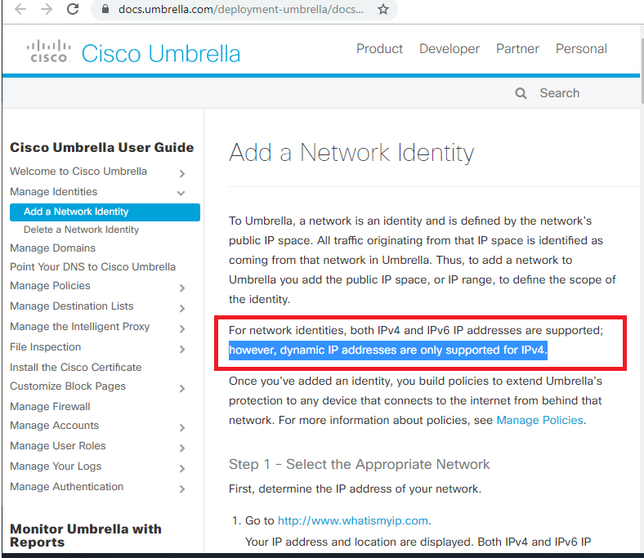Click the Add a Network Identity page title

coord(351,153)
